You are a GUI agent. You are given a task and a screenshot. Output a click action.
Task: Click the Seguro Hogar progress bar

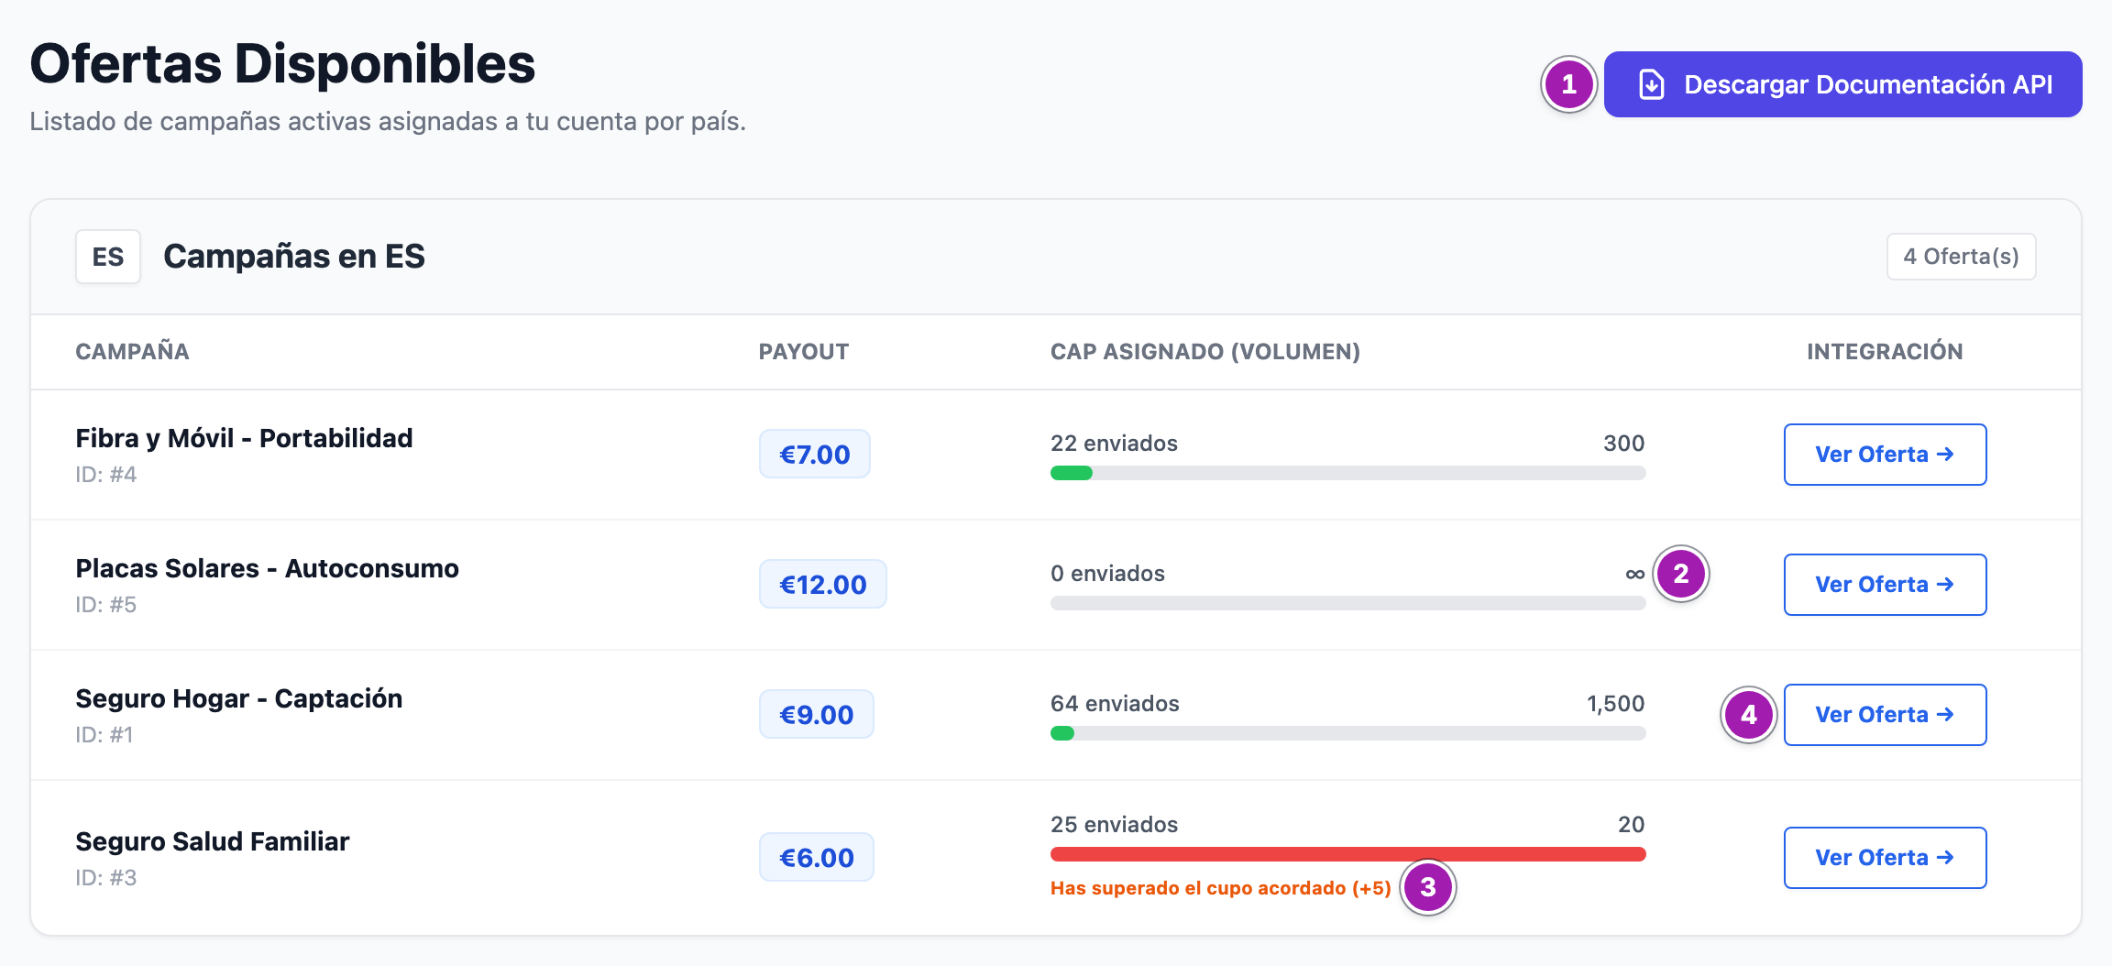click(x=1347, y=733)
